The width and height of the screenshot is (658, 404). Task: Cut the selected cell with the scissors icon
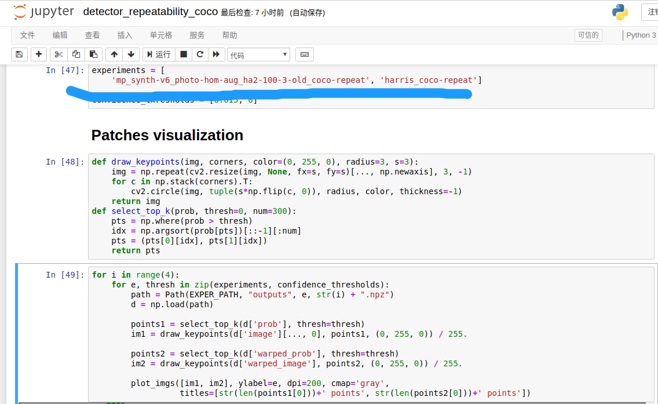(x=57, y=54)
